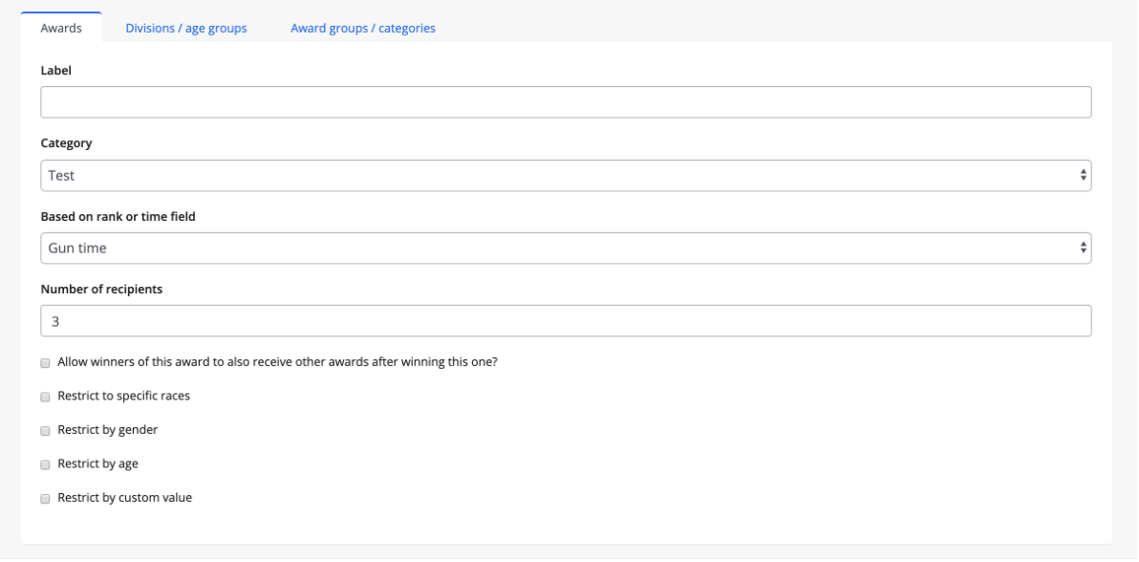Image resolution: width=1139 pixels, height=562 pixels.
Task: Click "Based on rank or time field" heading
Action: point(118,216)
